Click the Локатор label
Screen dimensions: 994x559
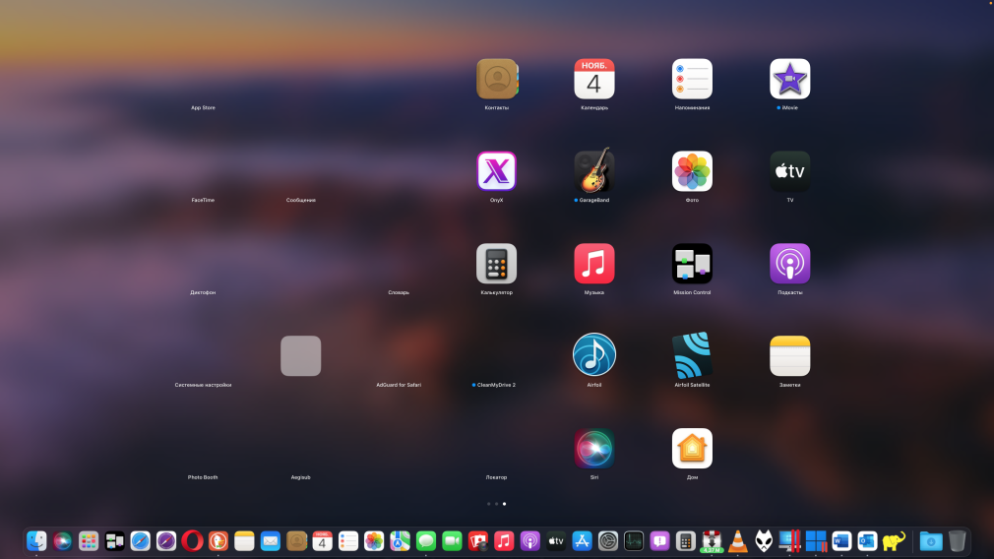pos(496,477)
